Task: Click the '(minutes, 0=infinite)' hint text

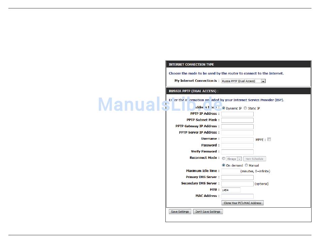Action: pyautogui.click(x=255, y=171)
